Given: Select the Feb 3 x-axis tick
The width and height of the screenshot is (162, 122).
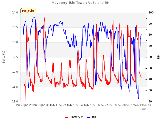Looking at the screenshot, I should point(71,105).
